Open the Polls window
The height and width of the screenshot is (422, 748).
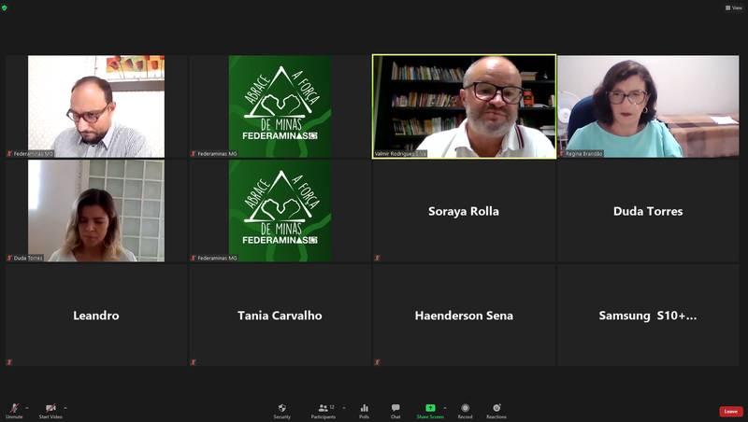[x=364, y=409]
